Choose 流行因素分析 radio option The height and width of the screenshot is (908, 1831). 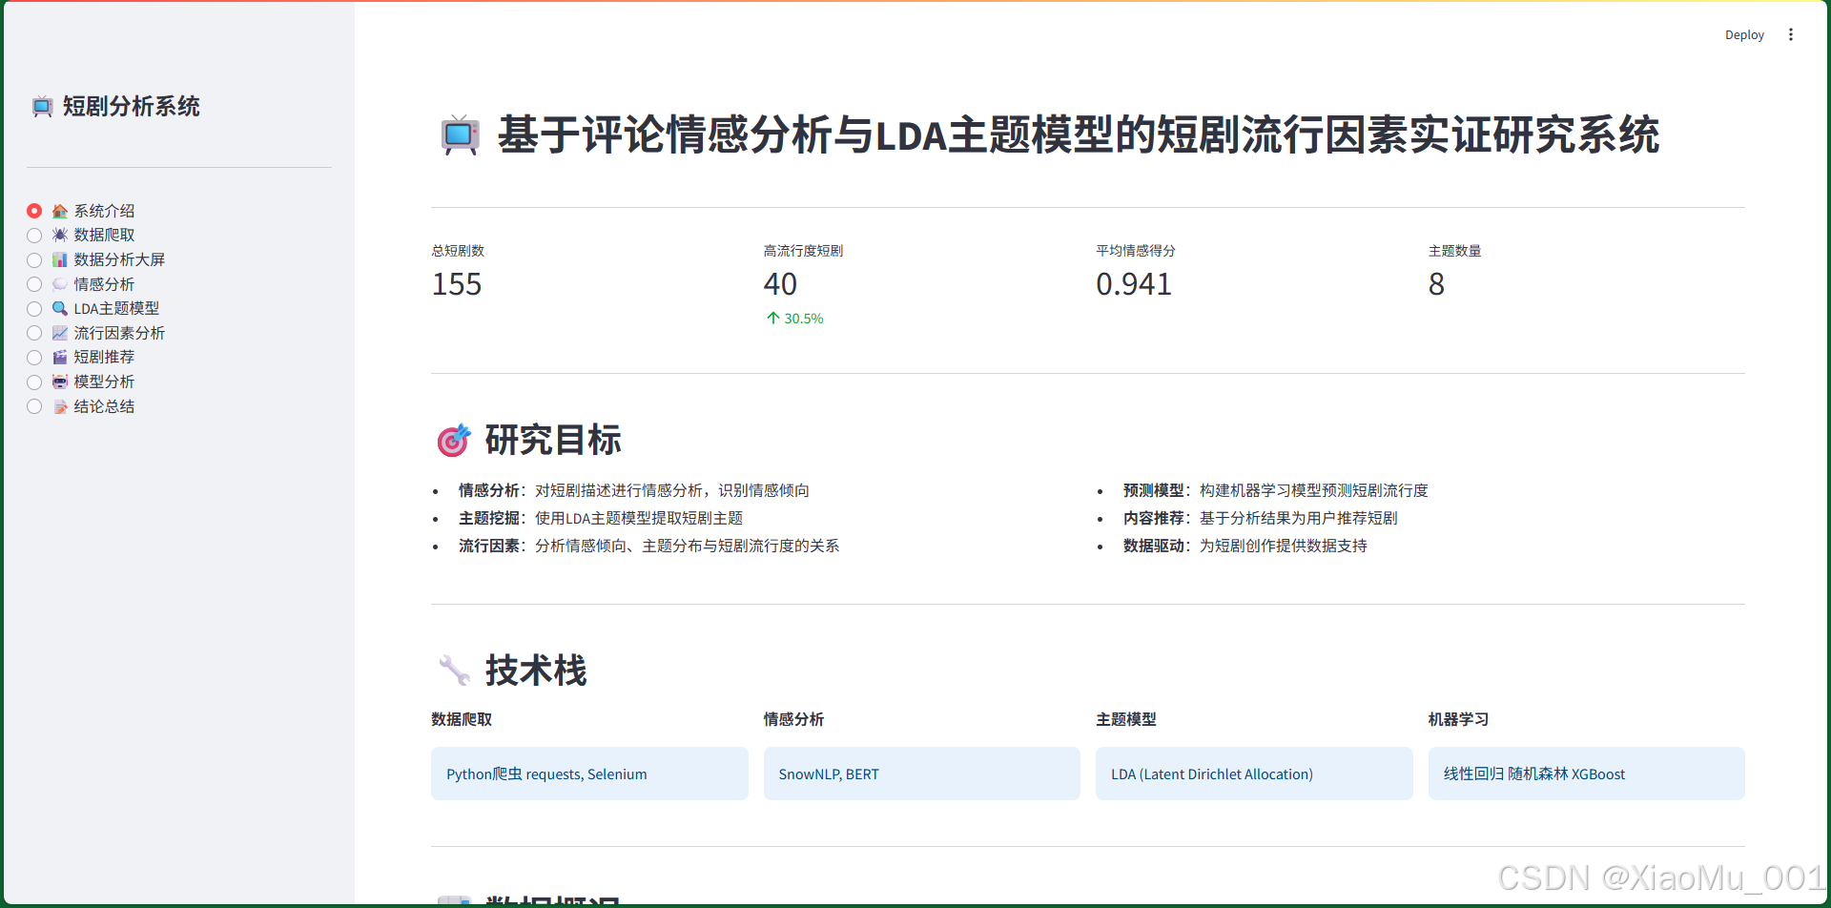[x=34, y=333]
